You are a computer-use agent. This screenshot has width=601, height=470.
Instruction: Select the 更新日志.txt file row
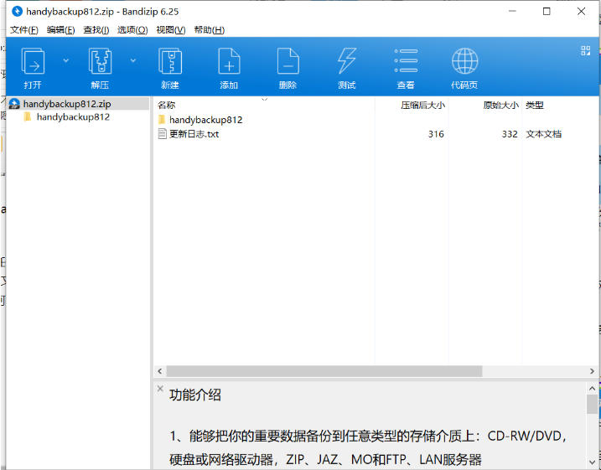pos(376,134)
